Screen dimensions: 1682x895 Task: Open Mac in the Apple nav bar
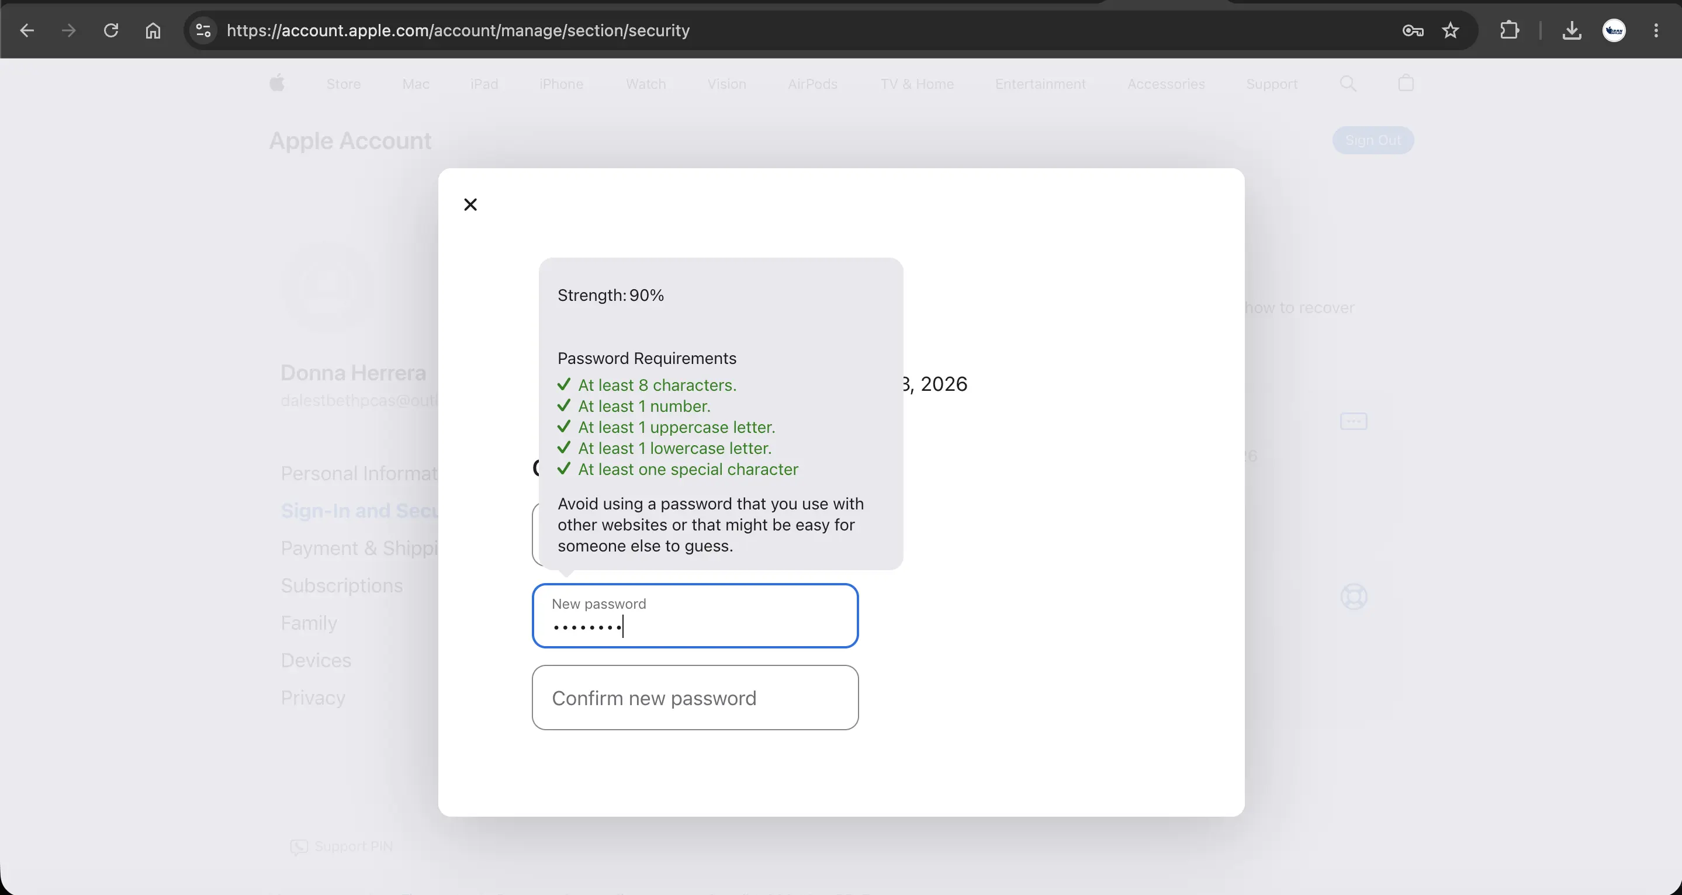(x=416, y=84)
